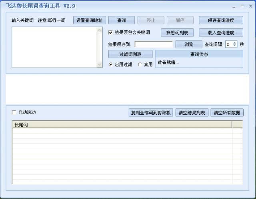Click 复制全部词到剪贴板 button
This screenshot has height=199, width=256.
coord(151,113)
